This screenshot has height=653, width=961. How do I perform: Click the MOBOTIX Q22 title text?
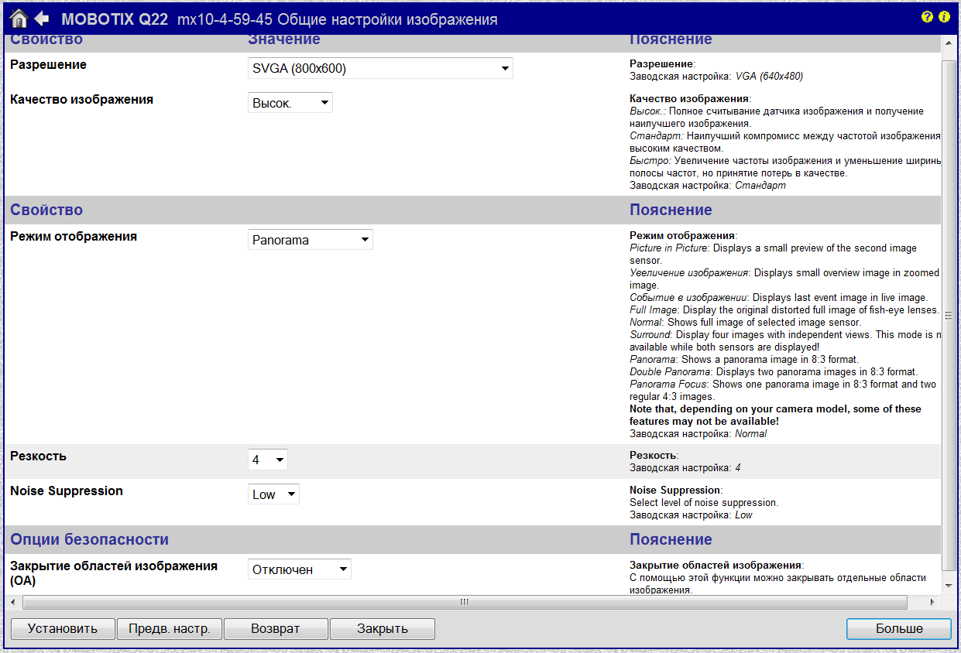(x=115, y=19)
